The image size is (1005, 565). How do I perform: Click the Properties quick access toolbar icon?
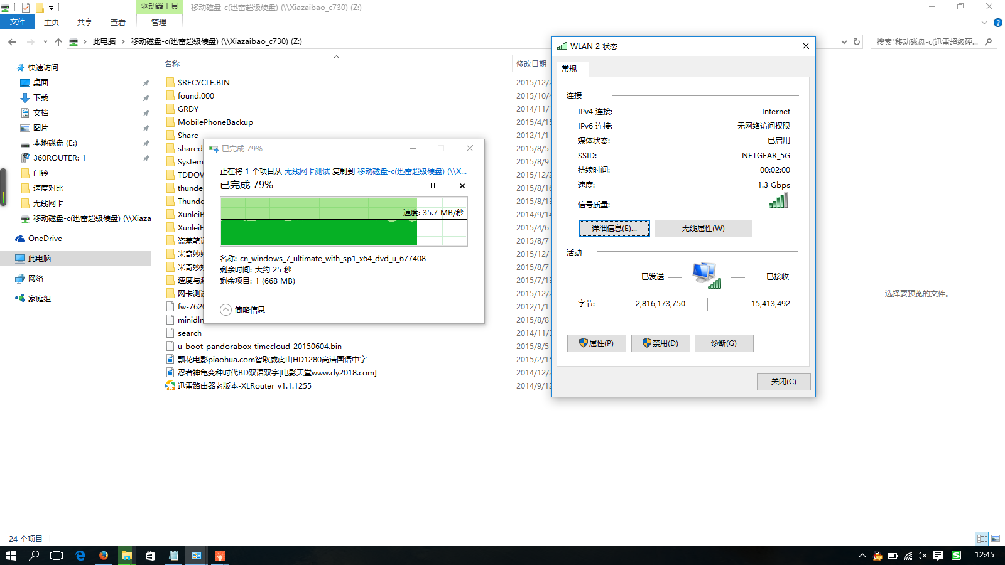26,8
